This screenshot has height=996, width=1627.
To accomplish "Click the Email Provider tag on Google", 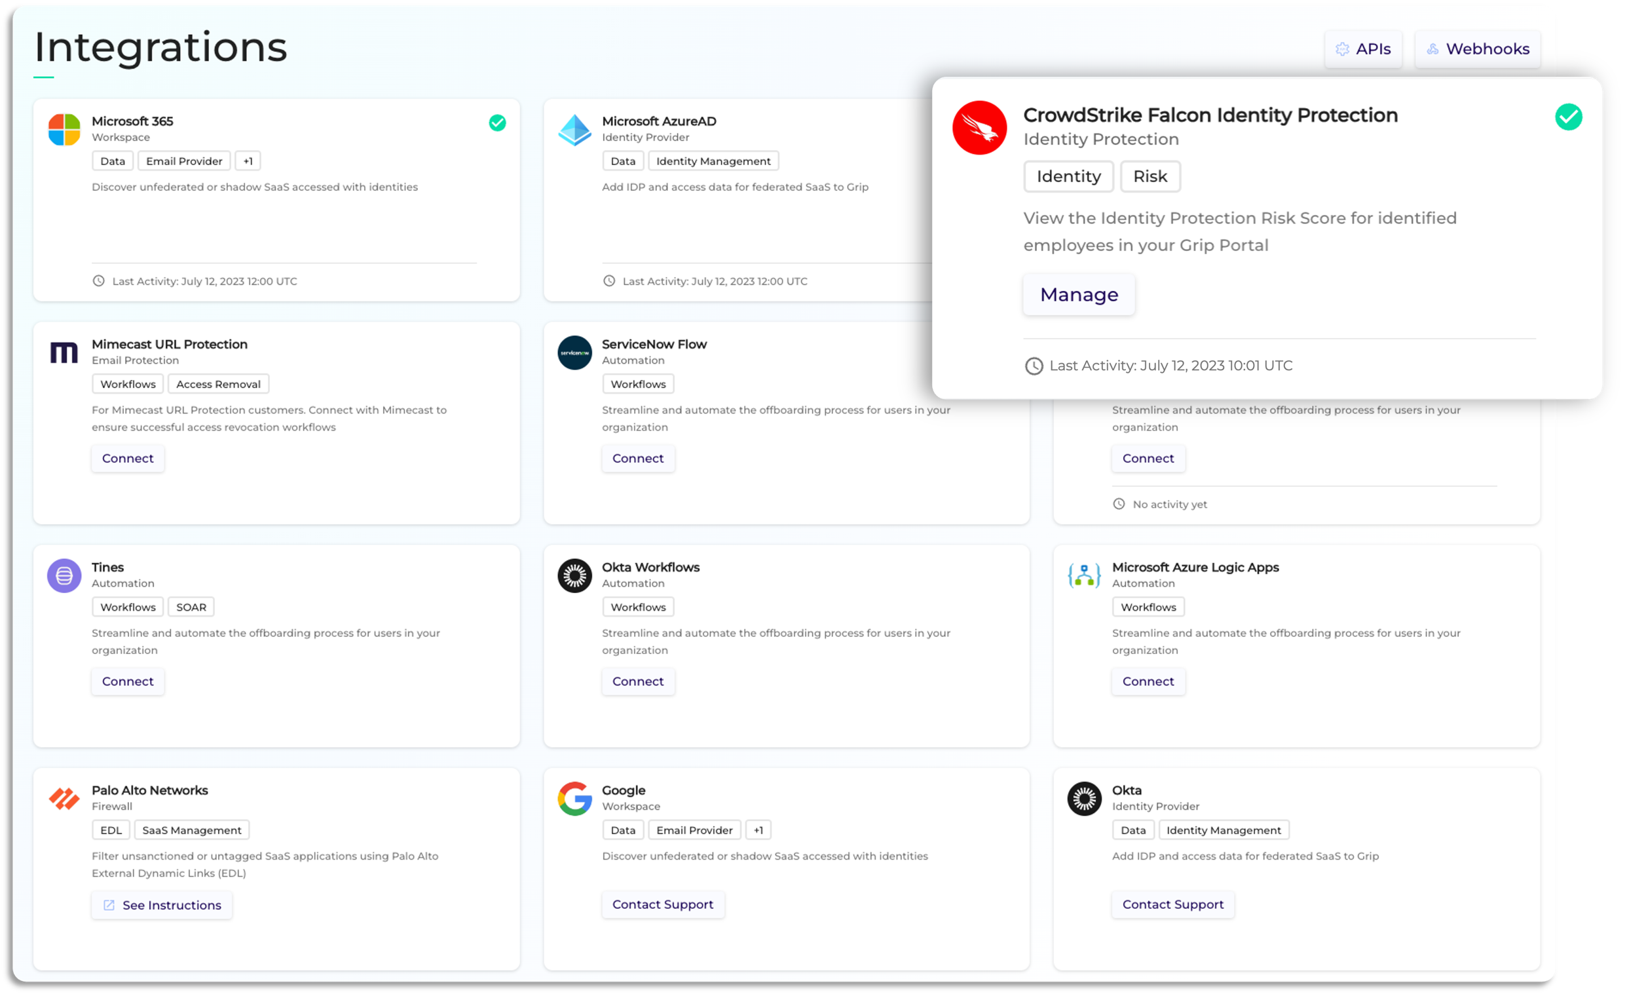I will point(695,830).
